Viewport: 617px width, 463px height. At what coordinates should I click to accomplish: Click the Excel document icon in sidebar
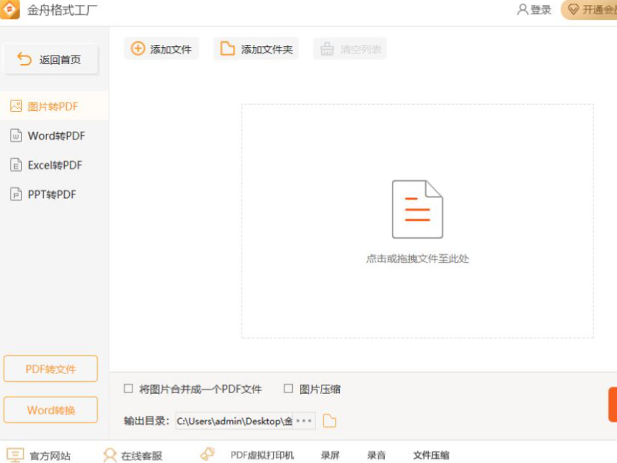pos(16,165)
